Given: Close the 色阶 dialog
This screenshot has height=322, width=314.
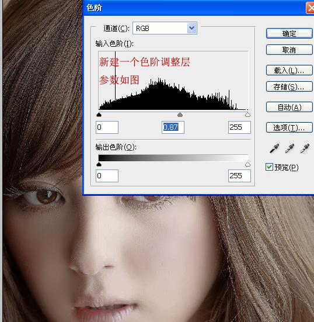Looking at the screenshot, I should tap(310, 8).
